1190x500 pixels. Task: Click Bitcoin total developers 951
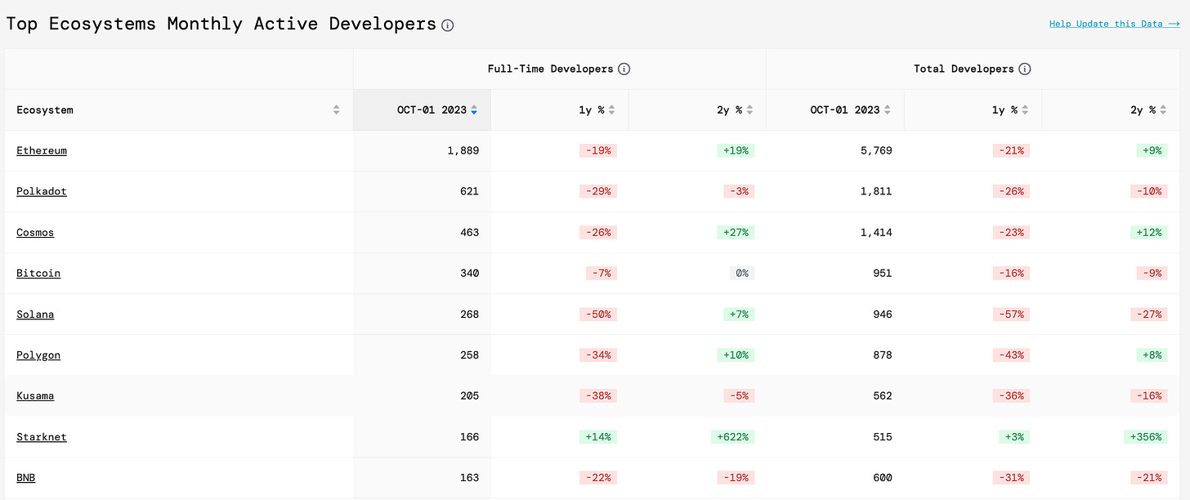[882, 274]
